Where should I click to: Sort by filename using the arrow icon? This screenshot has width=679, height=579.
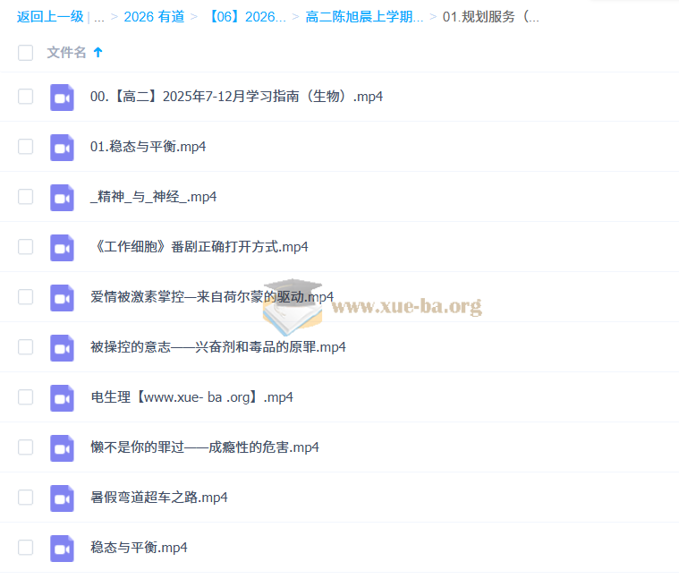(x=98, y=53)
